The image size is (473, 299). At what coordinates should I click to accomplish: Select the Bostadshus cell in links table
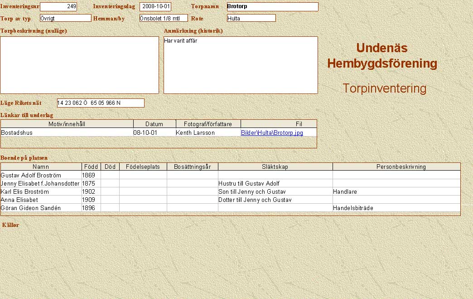[67, 133]
